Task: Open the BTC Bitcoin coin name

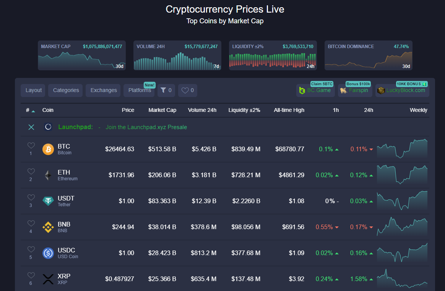Action: [65, 149]
